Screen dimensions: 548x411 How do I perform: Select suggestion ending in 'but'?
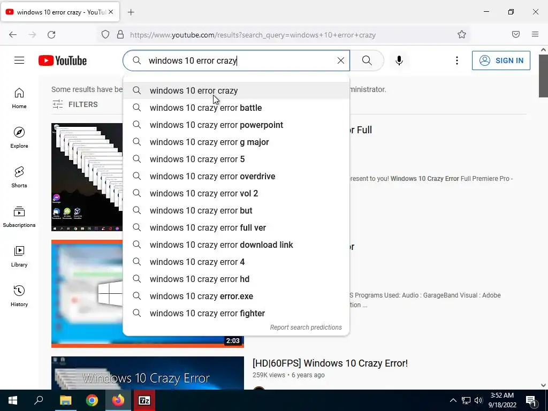pyautogui.click(x=236, y=210)
